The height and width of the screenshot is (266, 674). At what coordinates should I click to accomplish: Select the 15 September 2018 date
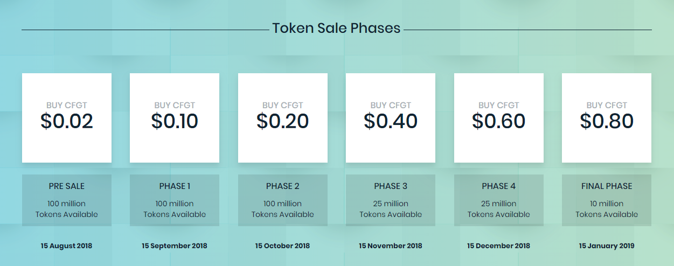(175, 246)
